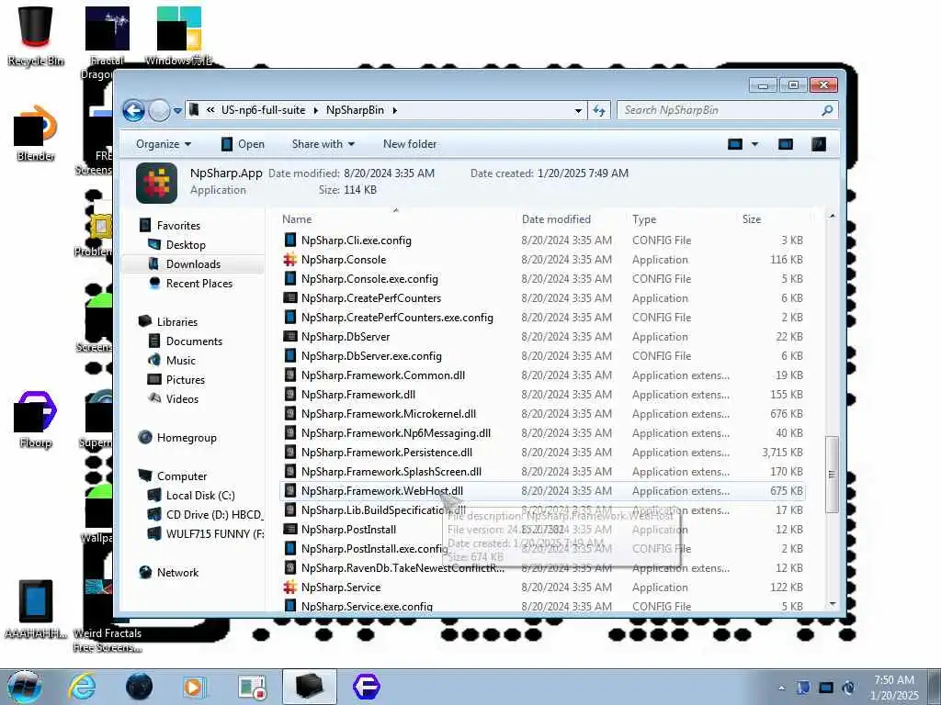Open the view options dropdown arrow

[x=755, y=144]
